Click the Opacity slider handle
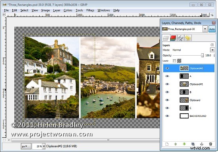This screenshot has height=152, width=218. point(202,55)
